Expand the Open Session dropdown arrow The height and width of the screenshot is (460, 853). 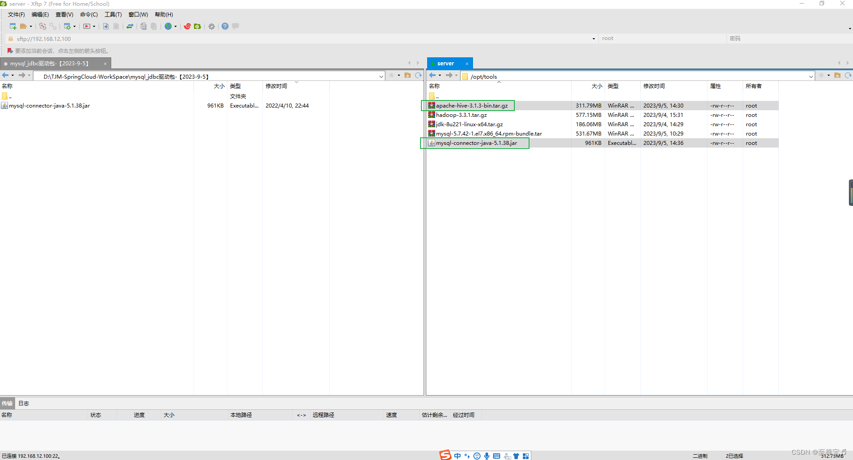point(31,27)
